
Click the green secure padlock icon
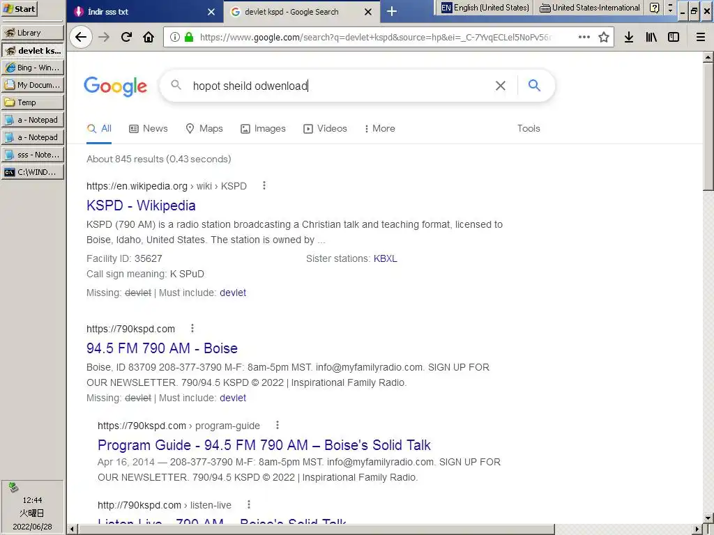click(188, 38)
